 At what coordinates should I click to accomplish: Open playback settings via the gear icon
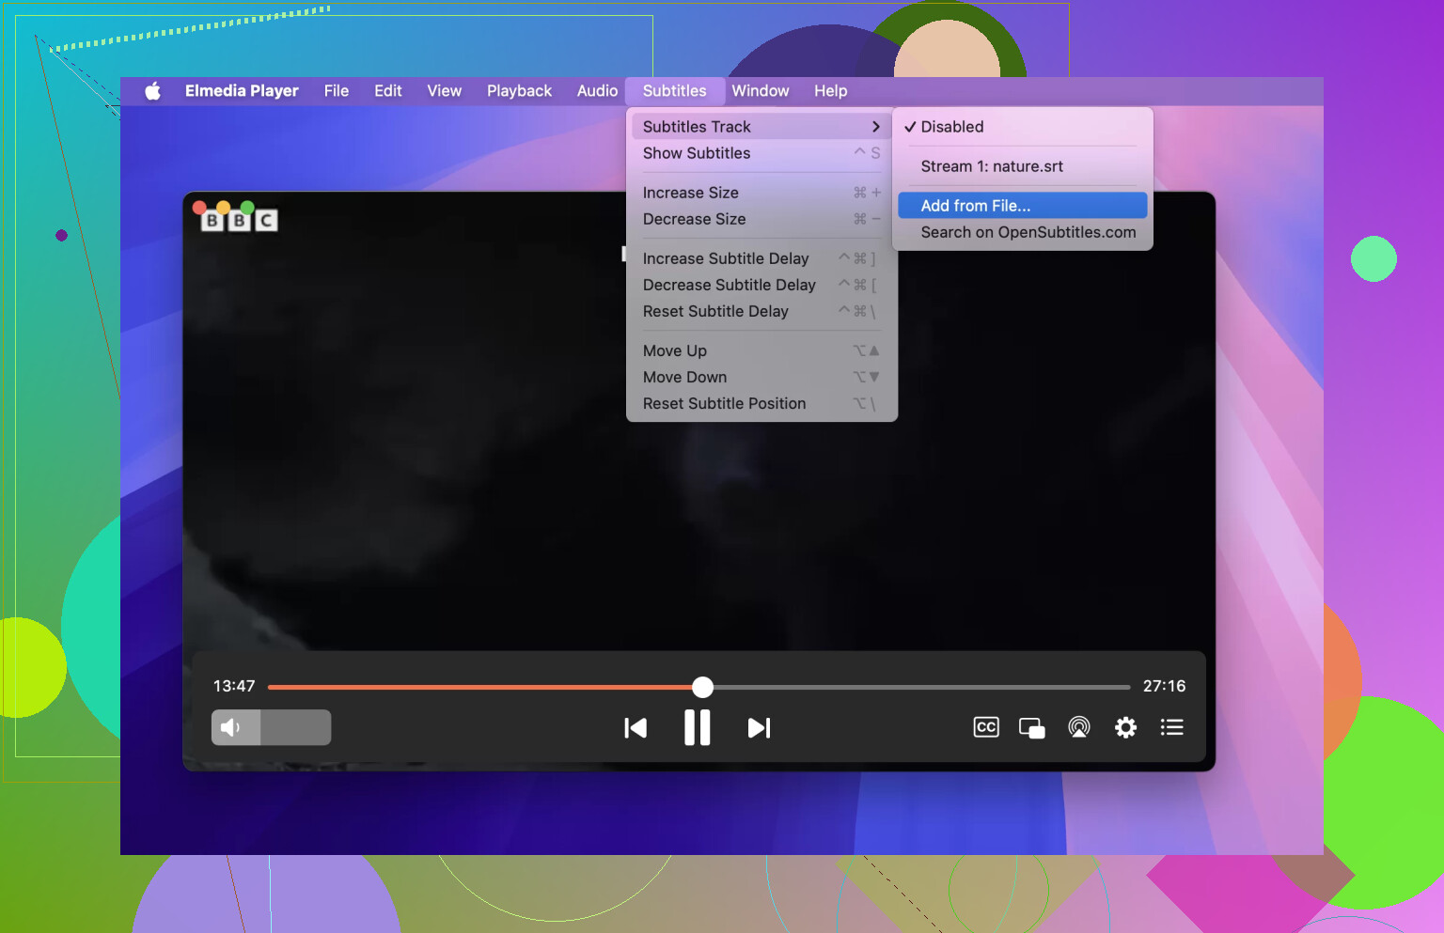coord(1125,726)
